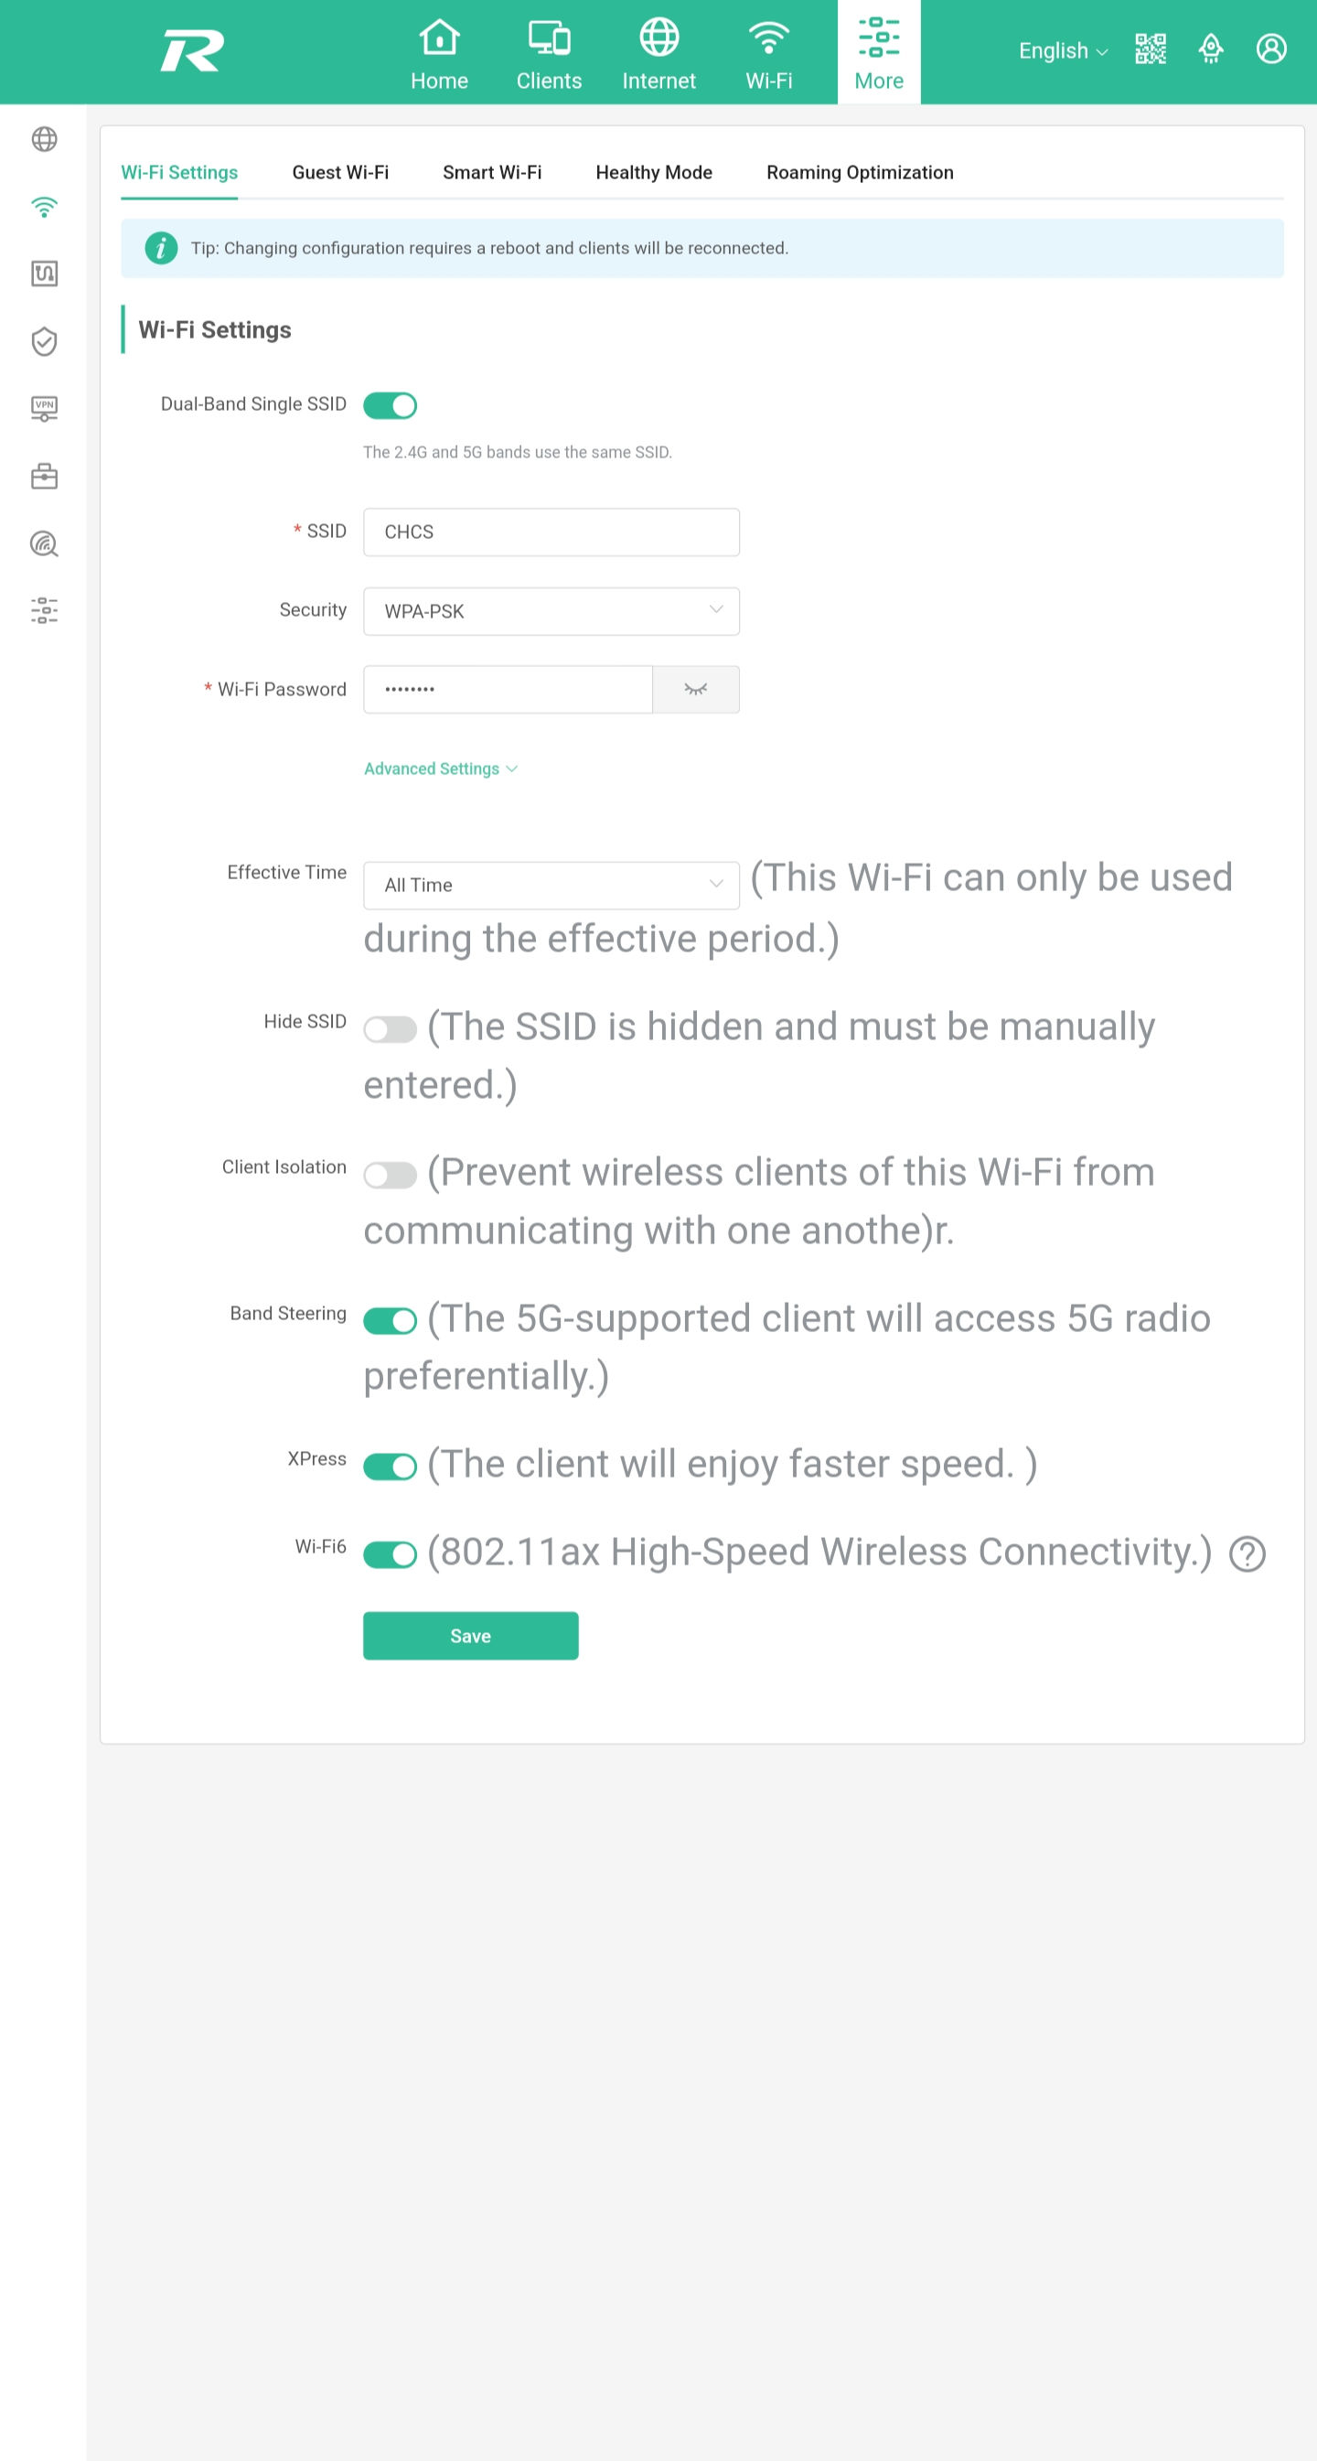
Task: Open the Security WPA-PSK dropdown
Action: tap(551, 610)
